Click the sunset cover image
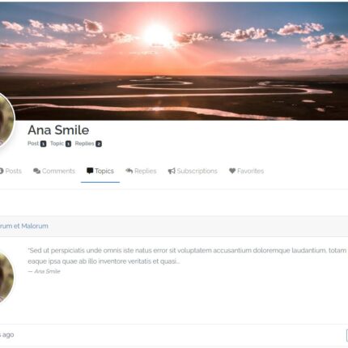This screenshot has width=348, height=348. click(174, 61)
